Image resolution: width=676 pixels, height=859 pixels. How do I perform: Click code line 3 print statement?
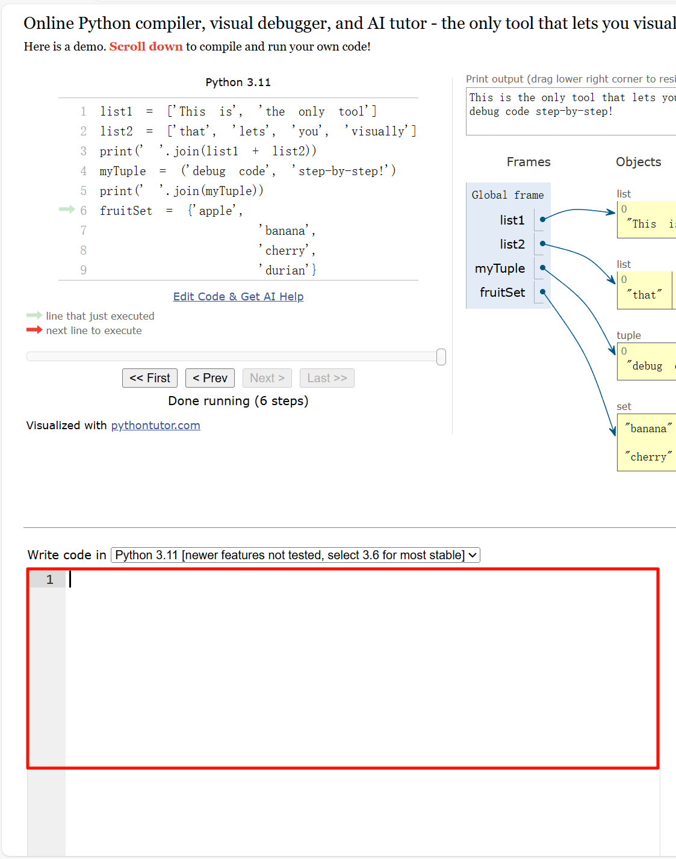pos(208,151)
